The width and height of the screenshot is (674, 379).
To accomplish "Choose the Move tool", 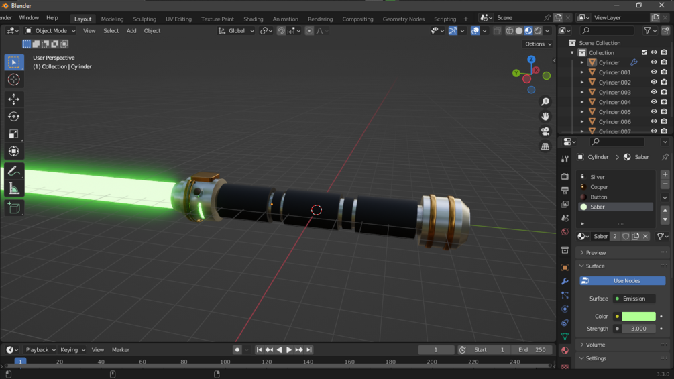I will (14, 99).
